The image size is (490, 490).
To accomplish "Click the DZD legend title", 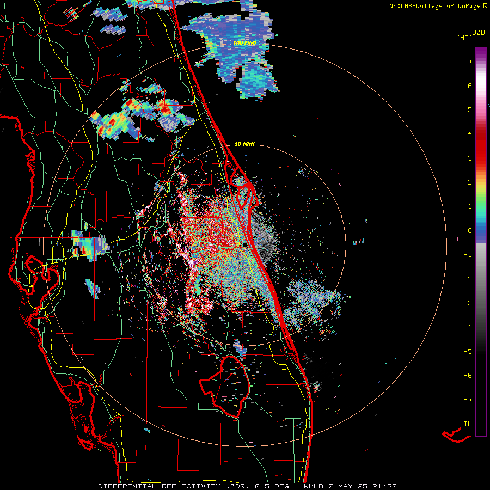I will (x=479, y=33).
